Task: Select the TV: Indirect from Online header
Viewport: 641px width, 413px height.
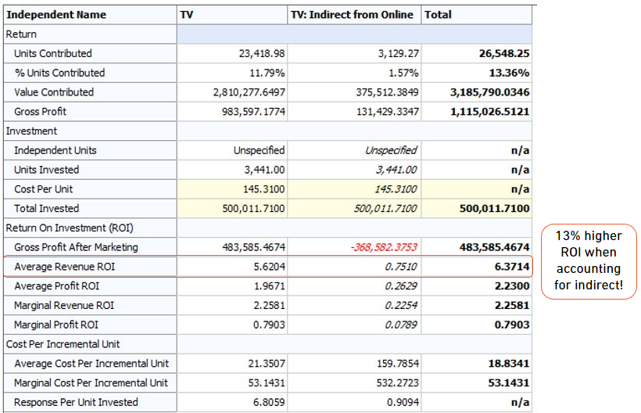Action: pyautogui.click(x=353, y=15)
